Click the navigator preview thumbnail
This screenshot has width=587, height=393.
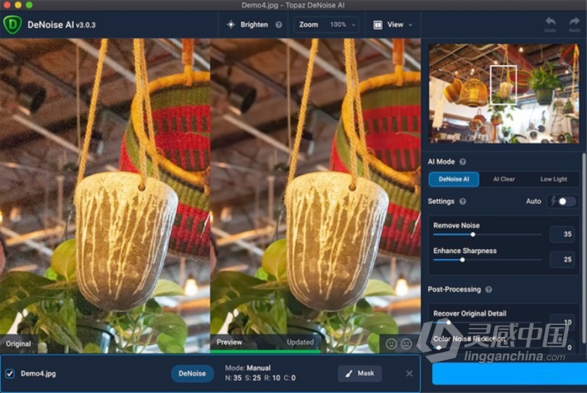coord(504,93)
